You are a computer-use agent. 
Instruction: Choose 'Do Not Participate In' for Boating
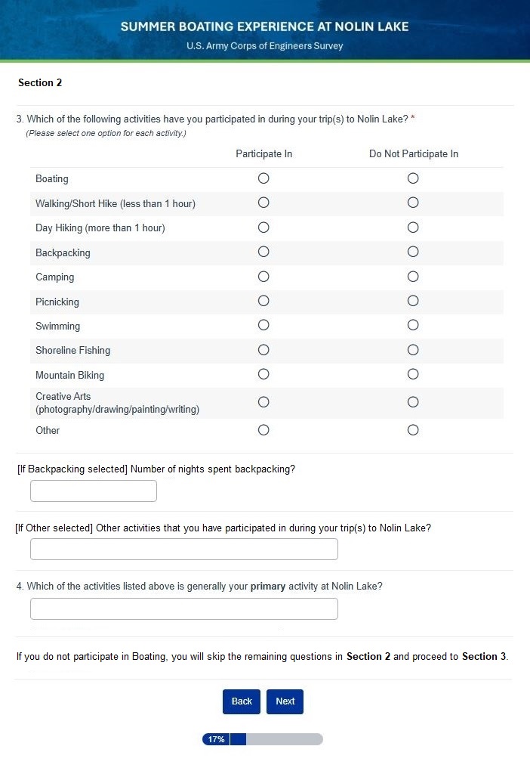tap(413, 178)
